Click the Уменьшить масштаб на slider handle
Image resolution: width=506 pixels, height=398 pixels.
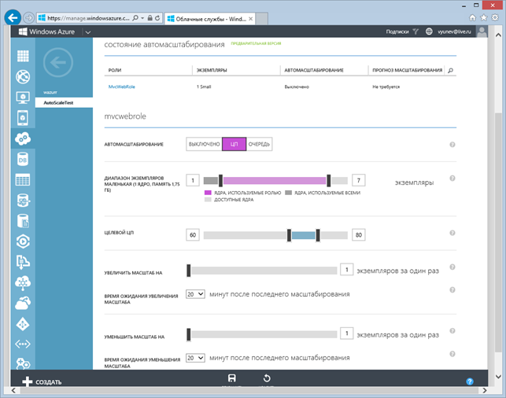[189, 334]
